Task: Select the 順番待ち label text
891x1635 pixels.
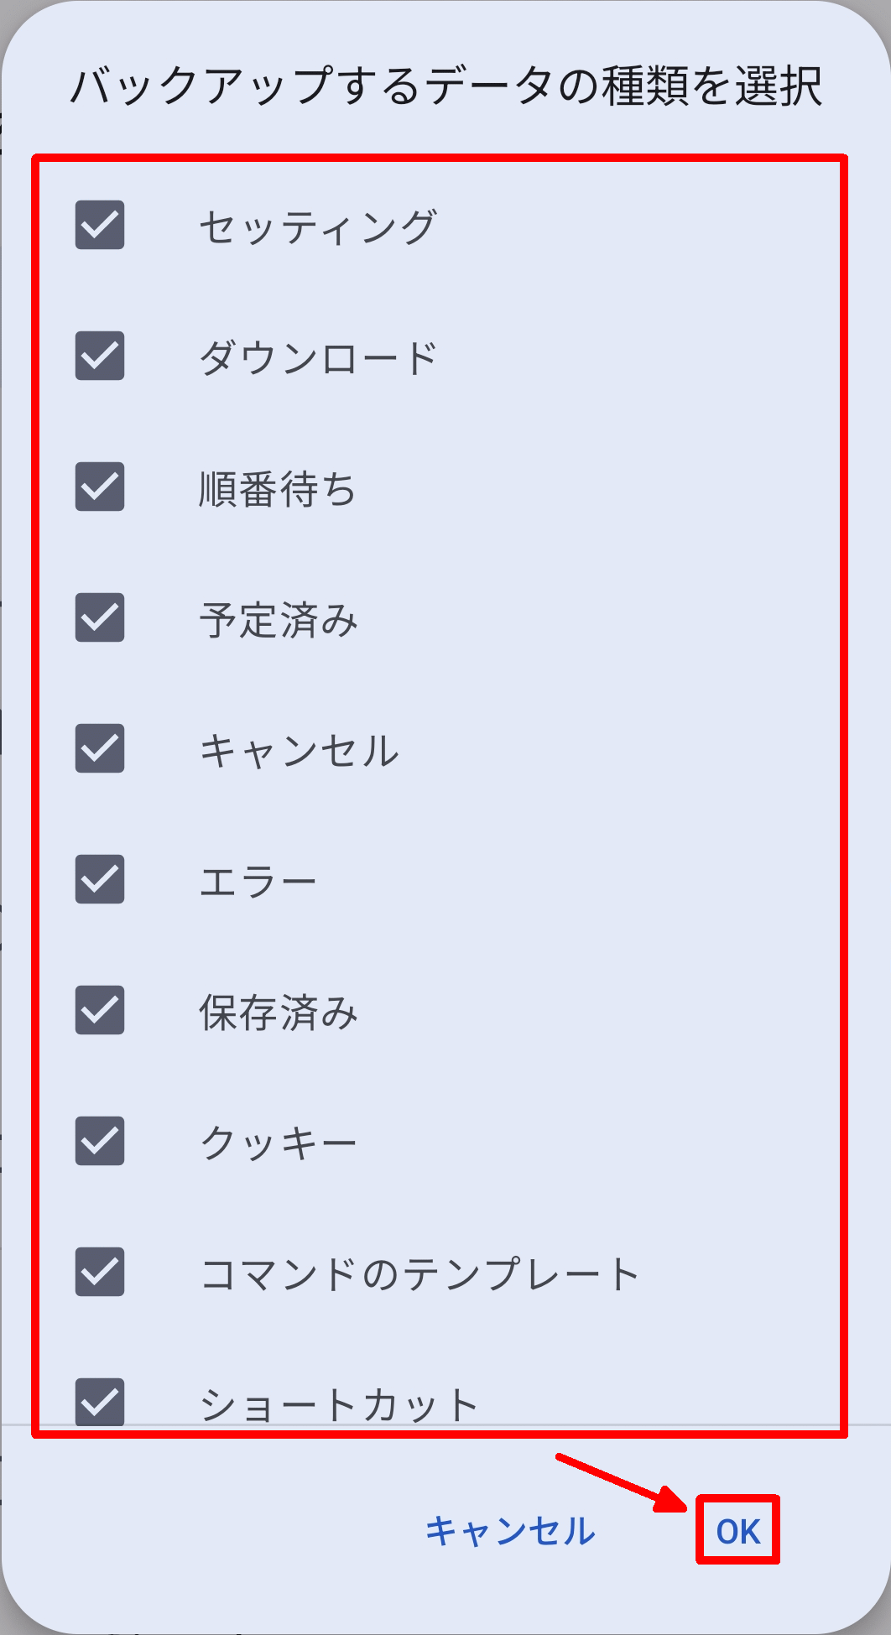Action: [278, 488]
